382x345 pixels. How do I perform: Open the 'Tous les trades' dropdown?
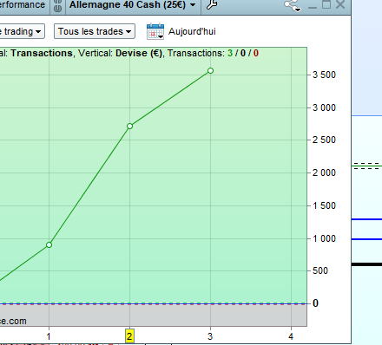point(95,31)
